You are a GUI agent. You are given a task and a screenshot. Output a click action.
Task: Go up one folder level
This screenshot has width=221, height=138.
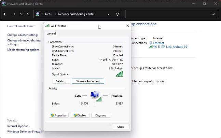pyautogui.click(x=28, y=14)
